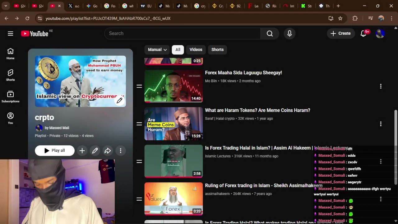398x224 pixels.
Task: Open Shorts in the sidebar
Action: coord(10,75)
